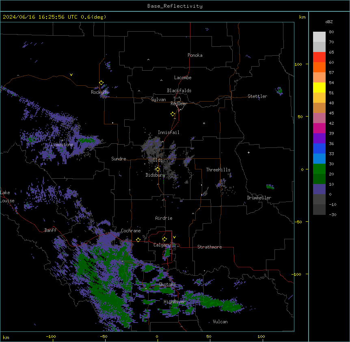Select the ThreeHills label
The height and width of the screenshot is (342, 350).
point(218,170)
